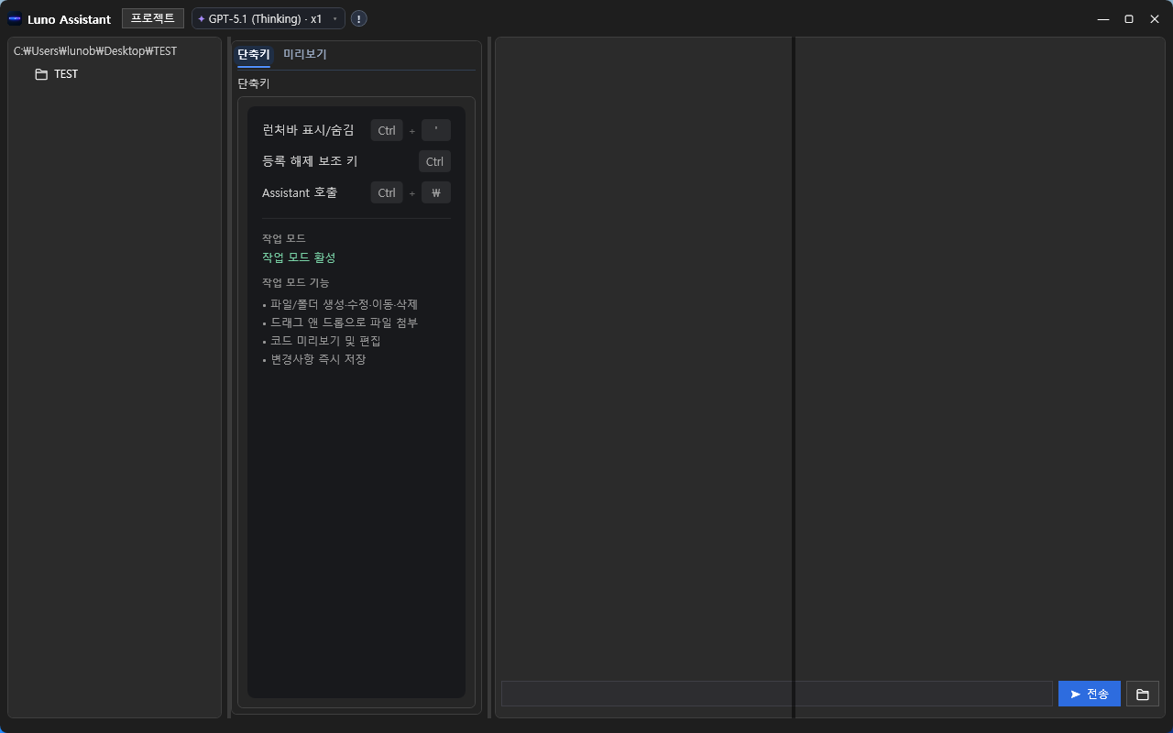Click the ' key chip for launcher bar shortcut

point(435,130)
